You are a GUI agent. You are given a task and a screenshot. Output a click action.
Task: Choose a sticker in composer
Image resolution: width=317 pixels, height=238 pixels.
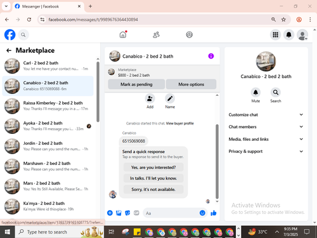127,213
